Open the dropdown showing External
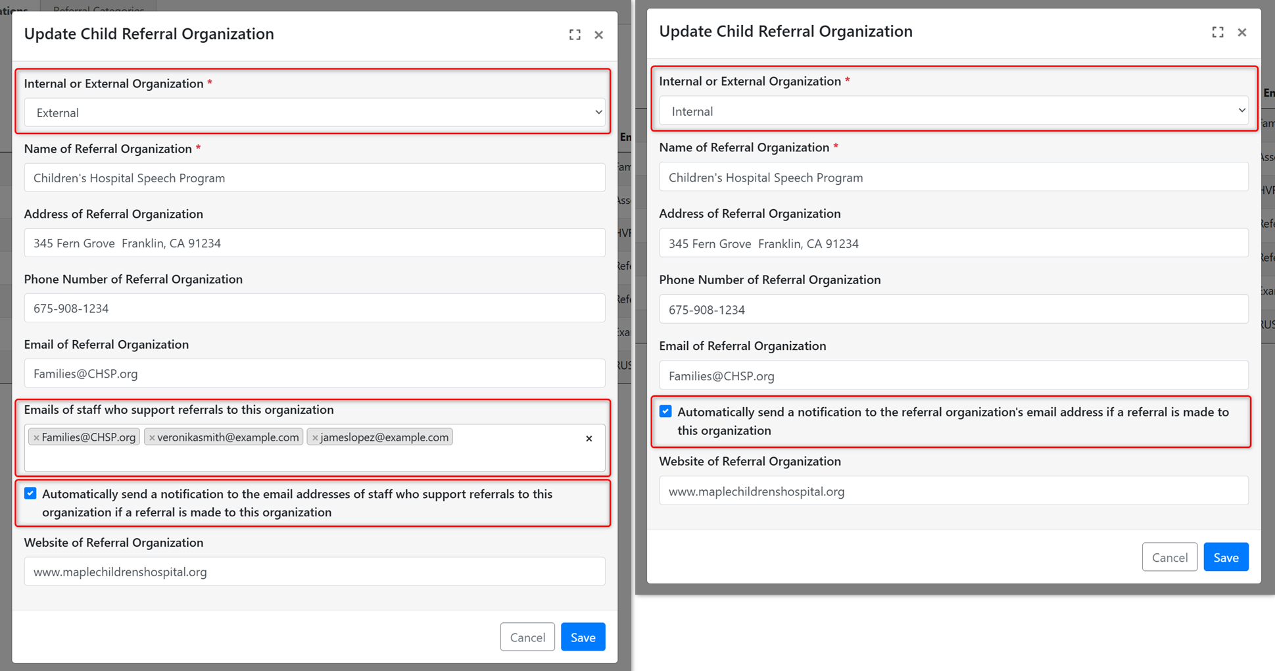This screenshot has width=1275, height=671. click(315, 112)
